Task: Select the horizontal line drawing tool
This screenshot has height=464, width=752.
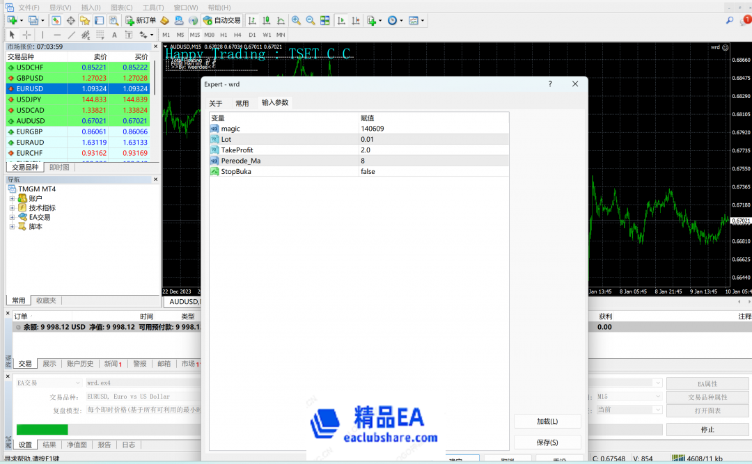Action: pos(57,34)
